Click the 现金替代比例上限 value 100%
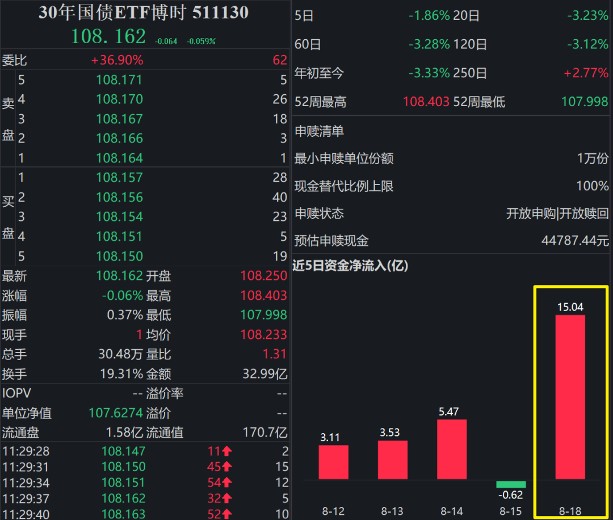This screenshot has width=613, height=520. pos(593,186)
